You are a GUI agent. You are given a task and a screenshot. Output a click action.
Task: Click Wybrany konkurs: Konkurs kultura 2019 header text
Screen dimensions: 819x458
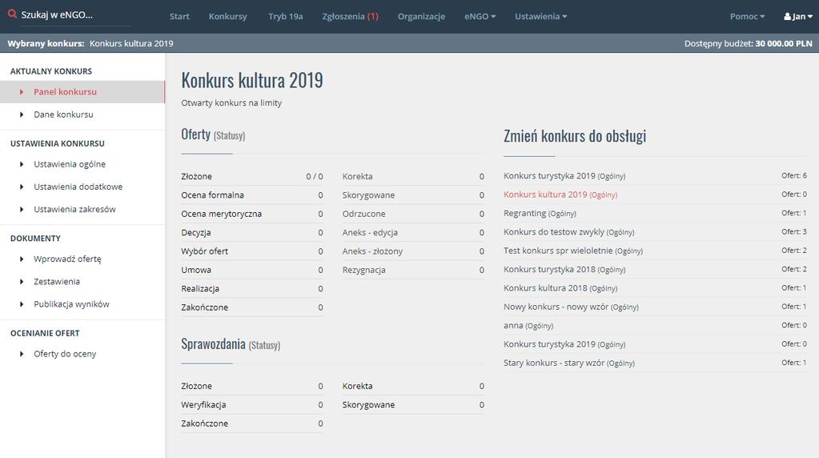pyautogui.click(x=90, y=43)
